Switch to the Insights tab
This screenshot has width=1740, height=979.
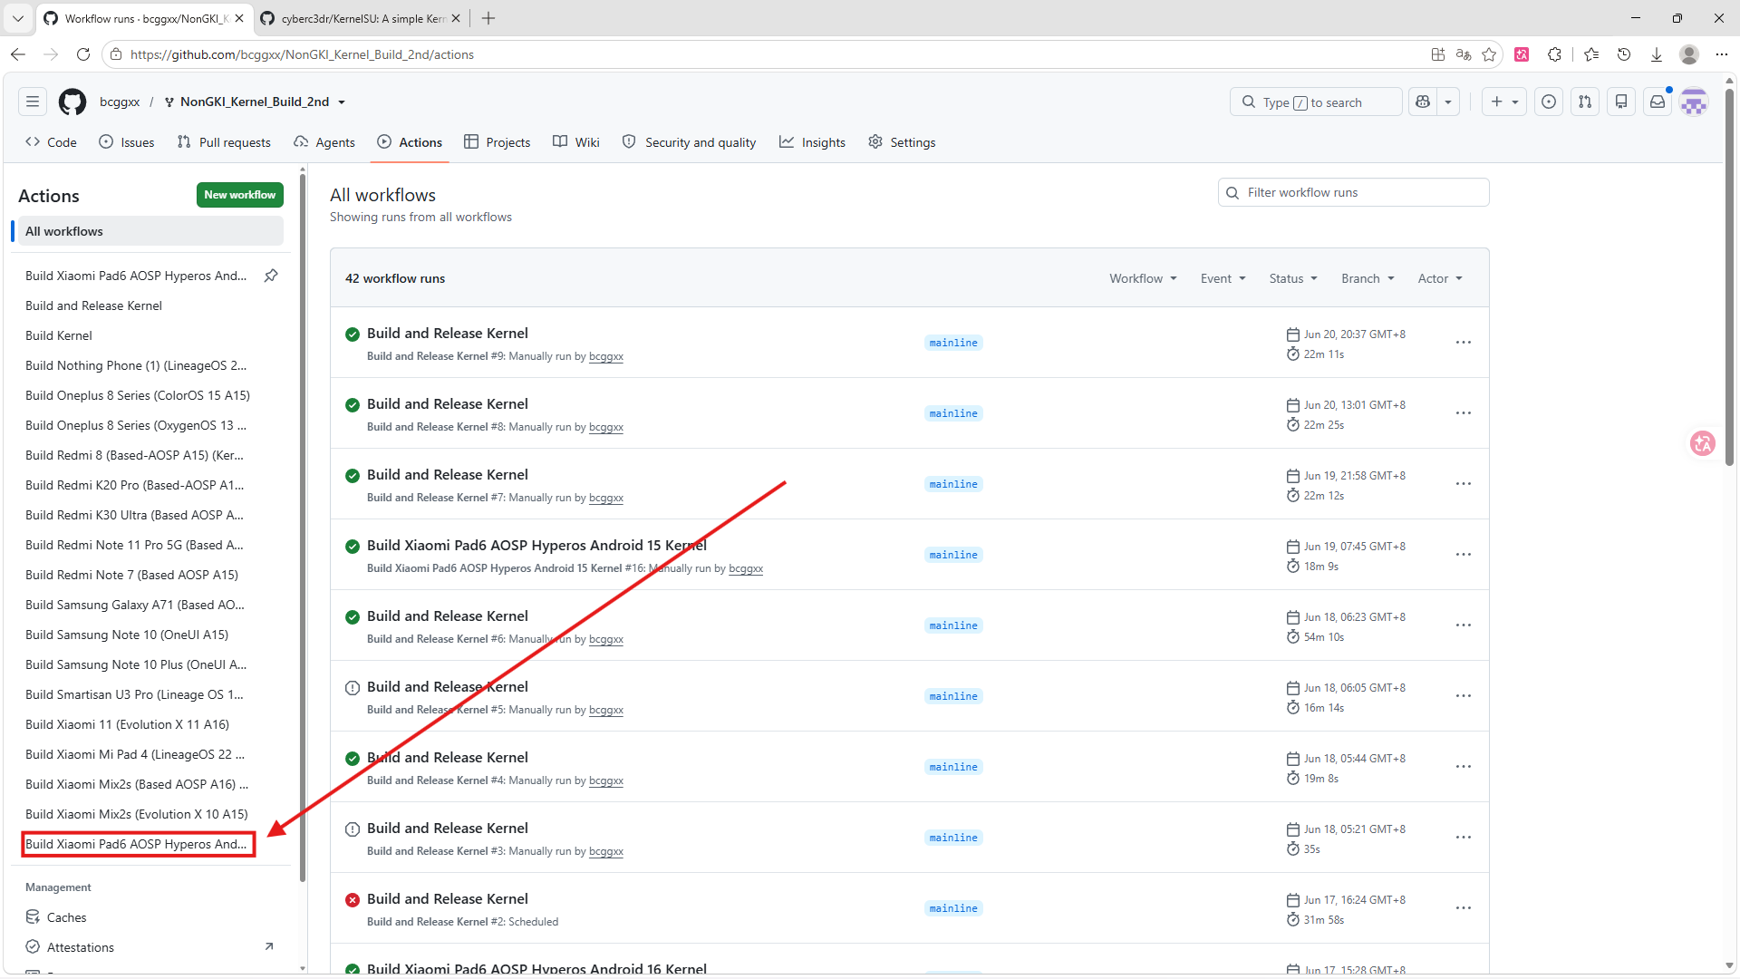click(x=812, y=142)
